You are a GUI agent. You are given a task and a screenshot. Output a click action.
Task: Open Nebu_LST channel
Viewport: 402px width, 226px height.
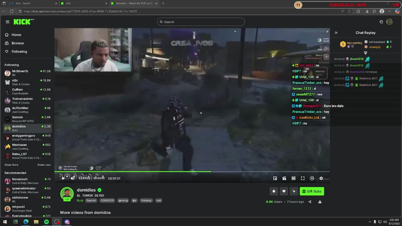(x=28, y=156)
